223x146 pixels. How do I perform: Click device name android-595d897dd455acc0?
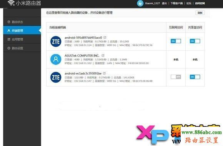pos(83,38)
